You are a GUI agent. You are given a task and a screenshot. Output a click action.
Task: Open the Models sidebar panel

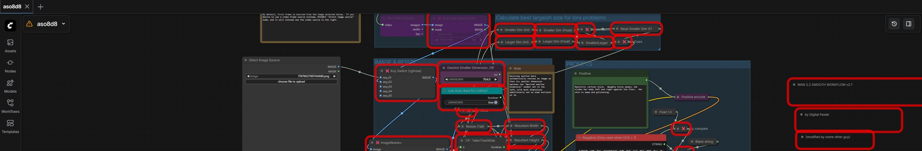[x=10, y=86]
